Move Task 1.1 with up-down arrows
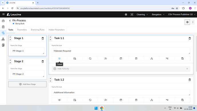Screen dimensions: 197x111 click(x=50, y=38)
